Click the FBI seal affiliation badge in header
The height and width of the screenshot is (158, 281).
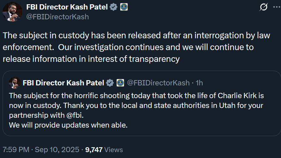[x=124, y=7]
